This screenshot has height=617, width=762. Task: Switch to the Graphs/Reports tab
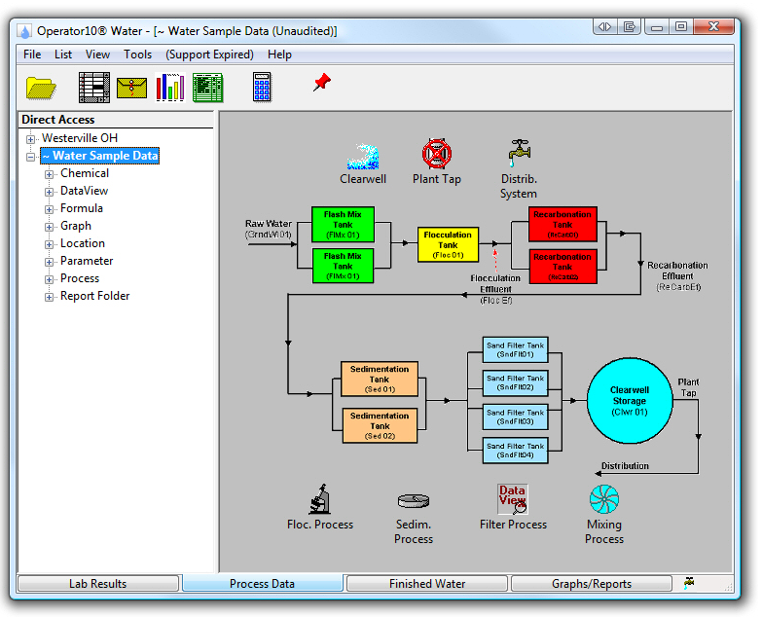pos(592,584)
